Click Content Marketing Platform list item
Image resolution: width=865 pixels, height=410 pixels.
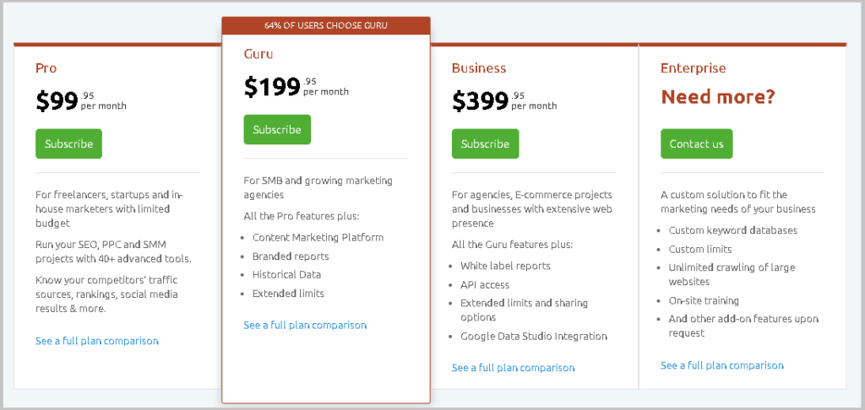tap(318, 238)
